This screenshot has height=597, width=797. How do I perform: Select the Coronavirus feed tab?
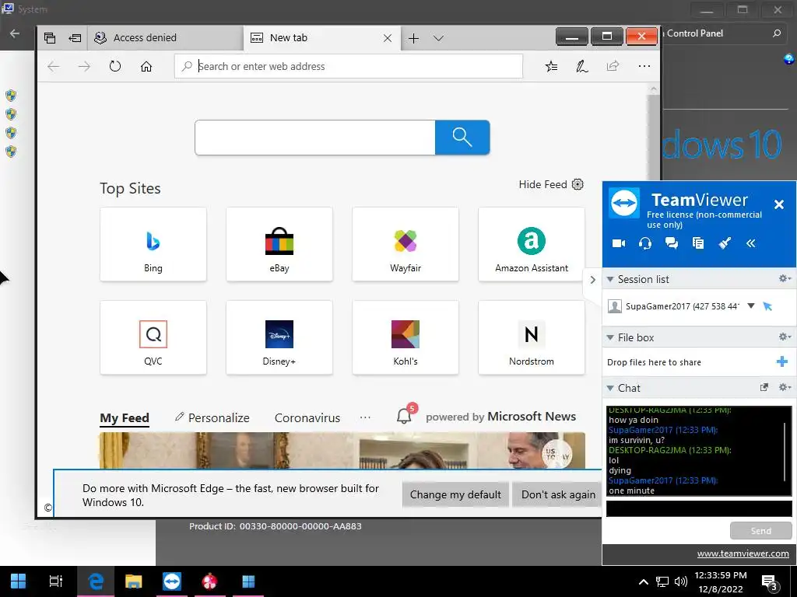[307, 417]
